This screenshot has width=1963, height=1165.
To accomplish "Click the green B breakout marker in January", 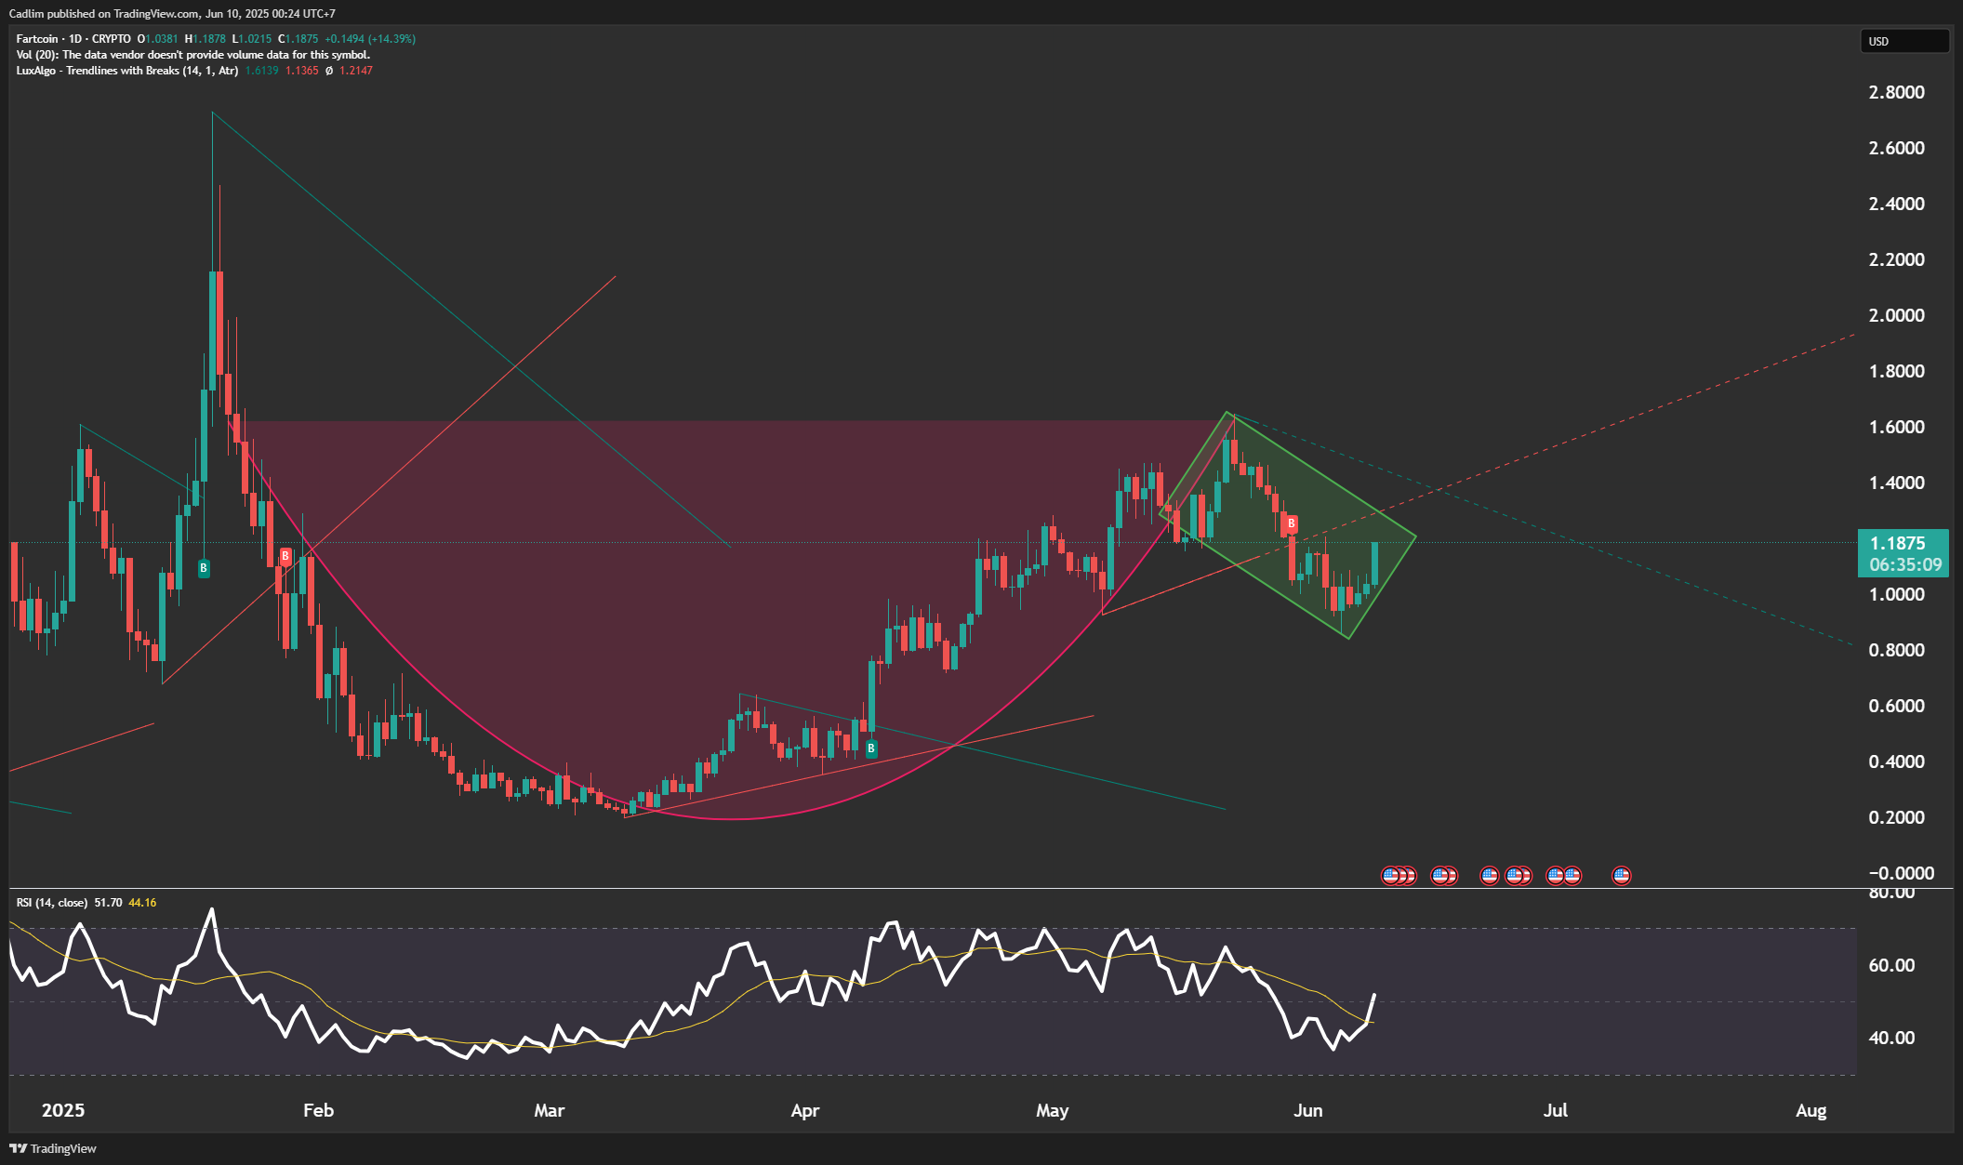I will (204, 567).
